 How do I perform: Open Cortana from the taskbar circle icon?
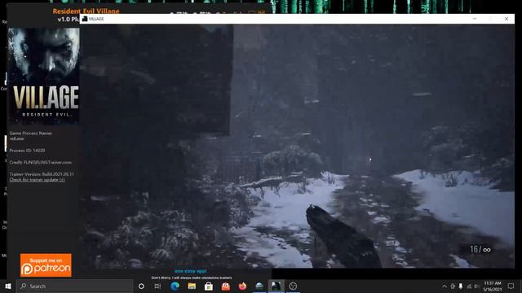[x=141, y=286]
